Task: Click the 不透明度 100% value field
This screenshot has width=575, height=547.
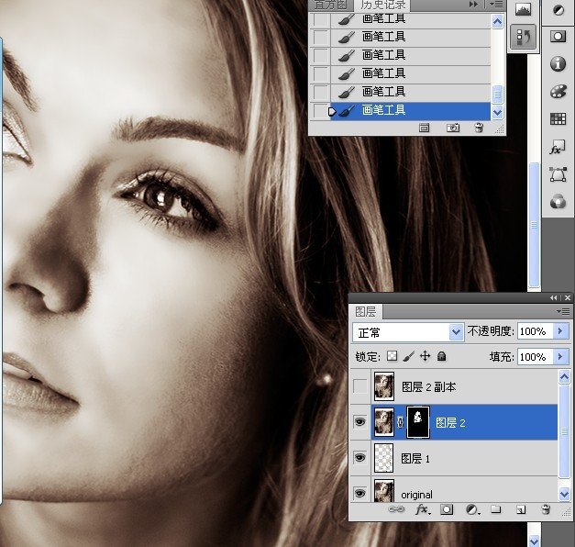Action: click(x=536, y=331)
